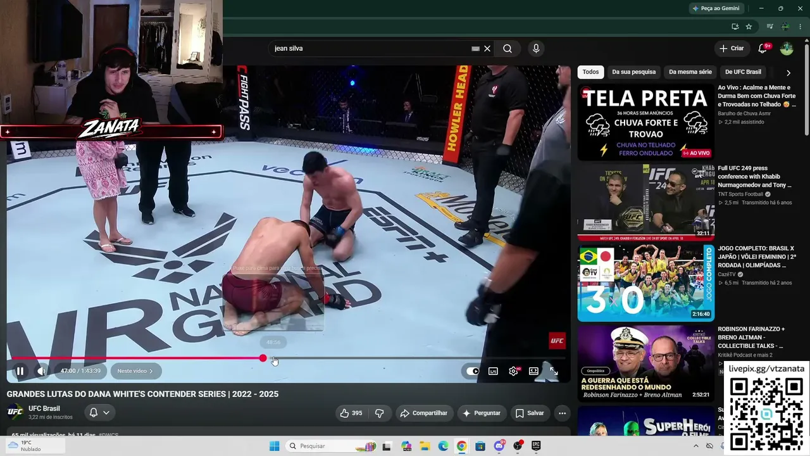Screen dimensions: 810x456
Task: Open more actions menu below video
Action: (x=562, y=413)
